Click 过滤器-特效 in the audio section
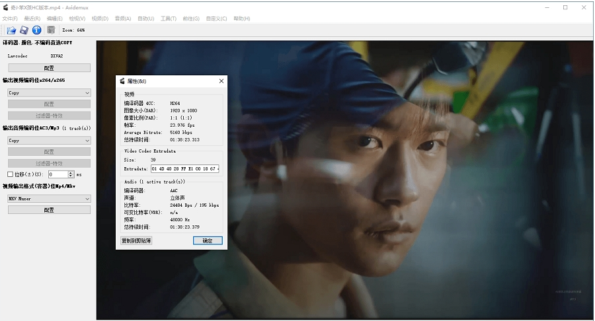The height and width of the screenshot is (321, 595). coord(49,163)
